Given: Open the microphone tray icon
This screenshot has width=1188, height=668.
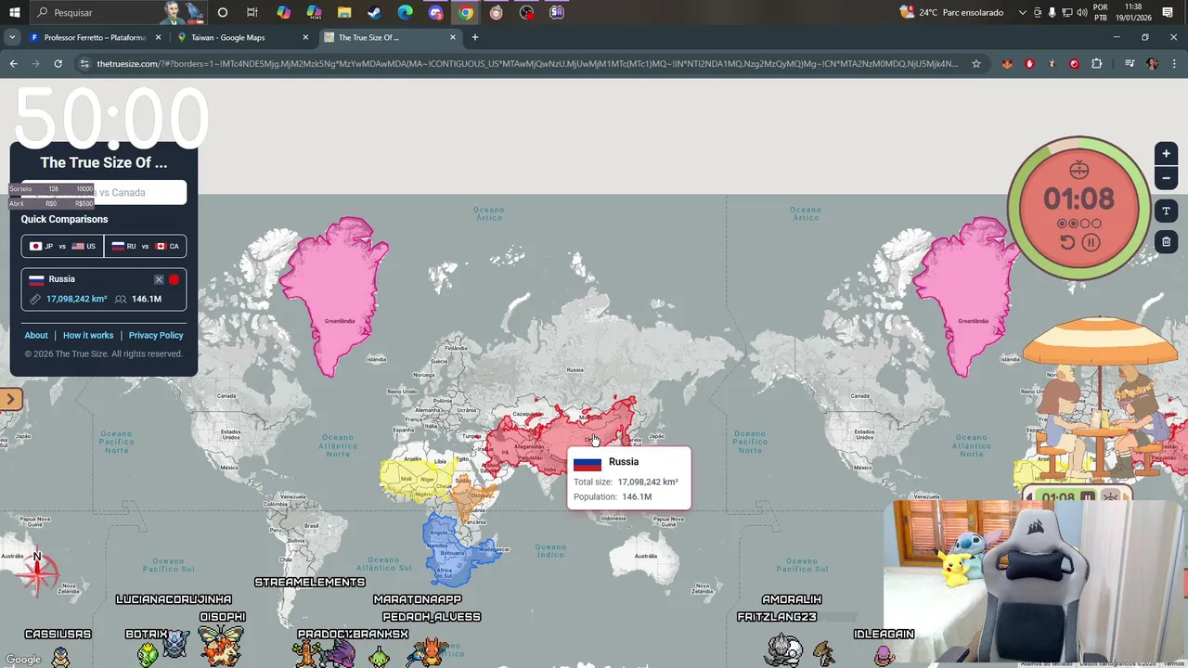Looking at the screenshot, I should (1052, 12).
